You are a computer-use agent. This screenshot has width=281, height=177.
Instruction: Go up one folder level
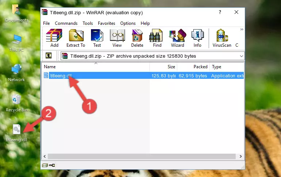(x=49, y=56)
